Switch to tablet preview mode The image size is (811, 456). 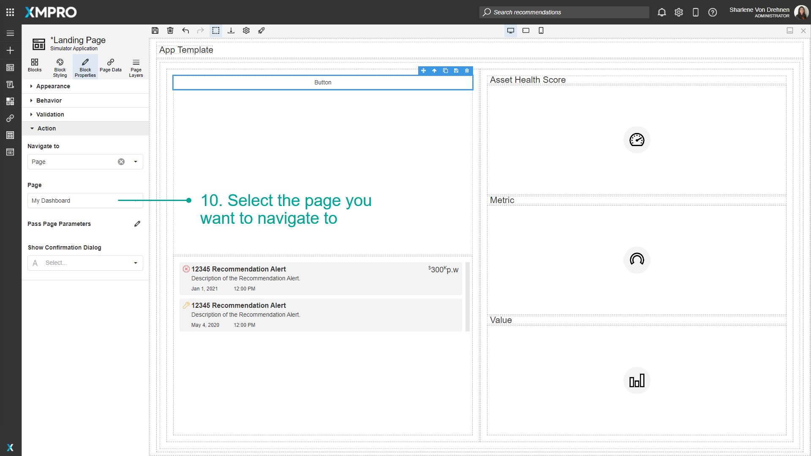(526, 30)
